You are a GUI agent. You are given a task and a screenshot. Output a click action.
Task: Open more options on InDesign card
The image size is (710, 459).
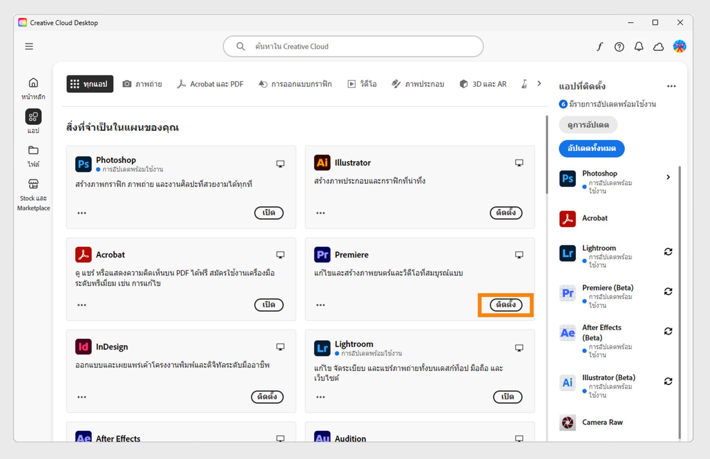coord(82,397)
